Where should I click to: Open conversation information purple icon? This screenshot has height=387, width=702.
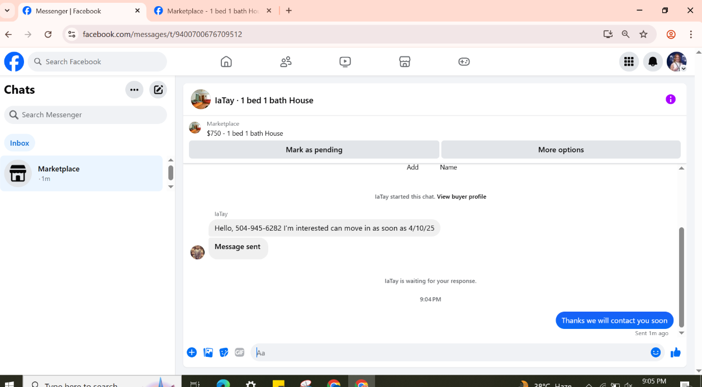671,99
